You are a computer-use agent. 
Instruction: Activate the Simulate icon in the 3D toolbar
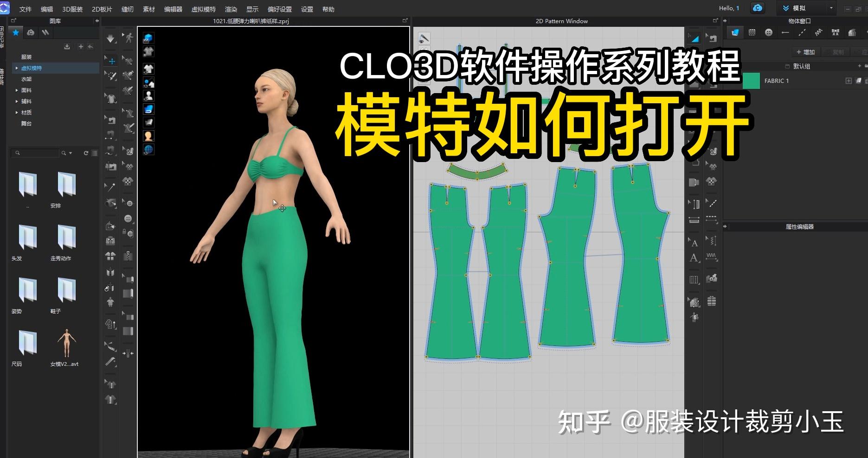[110, 39]
